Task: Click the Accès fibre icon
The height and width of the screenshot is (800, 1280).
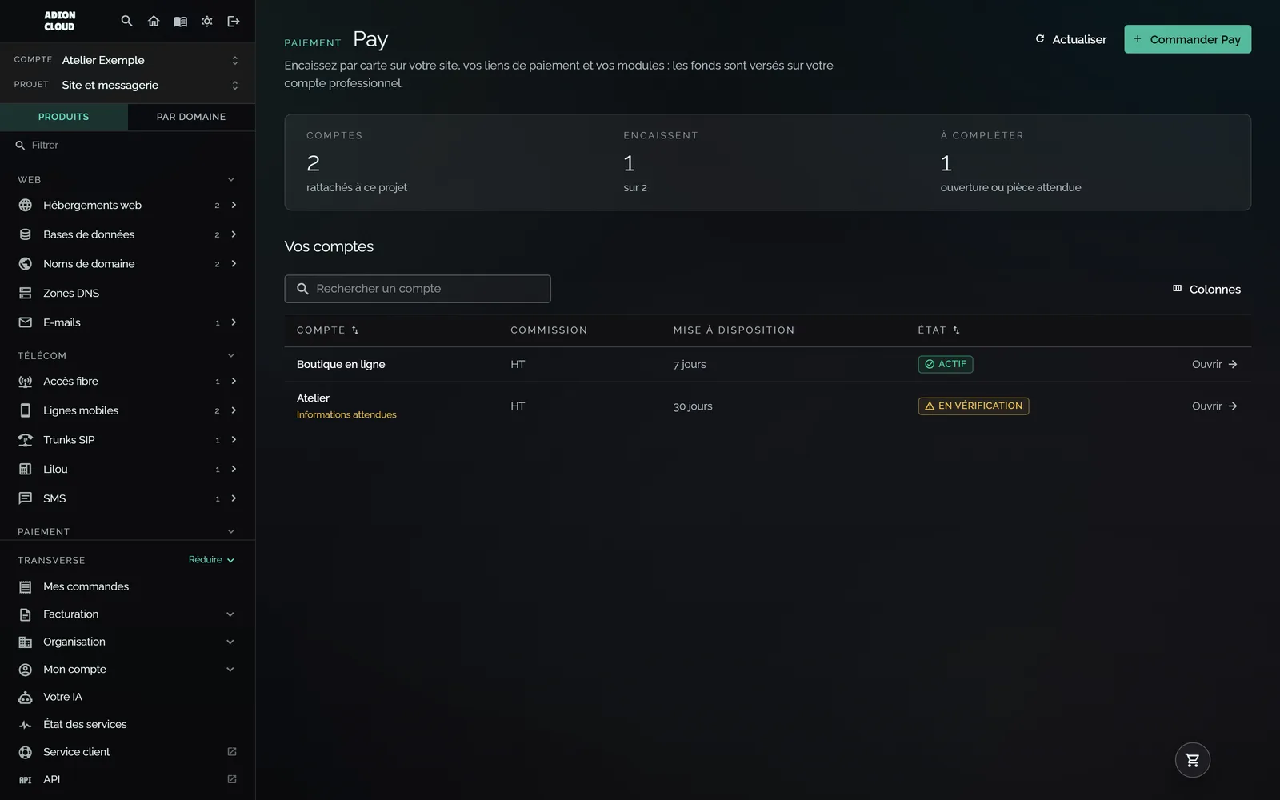Action: [x=26, y=381]
